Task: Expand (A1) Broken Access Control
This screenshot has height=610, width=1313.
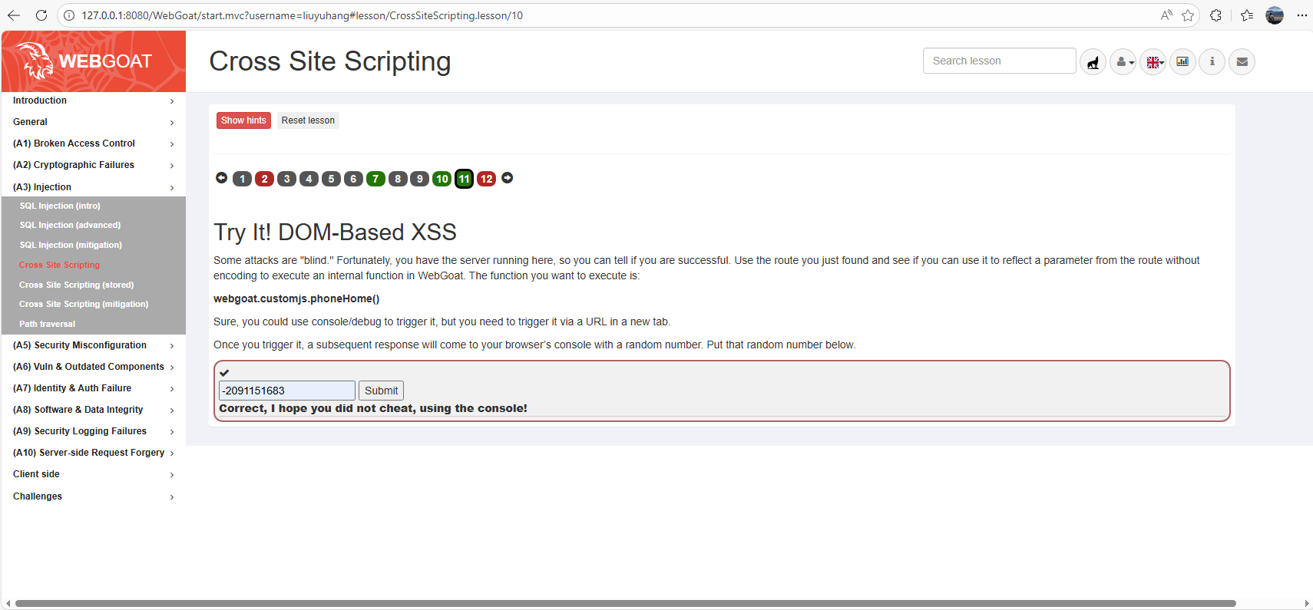Action: coord(94,143)
